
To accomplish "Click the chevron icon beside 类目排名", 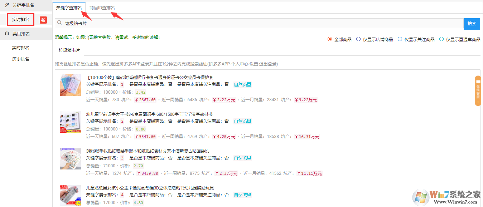I will pos(6,34).
